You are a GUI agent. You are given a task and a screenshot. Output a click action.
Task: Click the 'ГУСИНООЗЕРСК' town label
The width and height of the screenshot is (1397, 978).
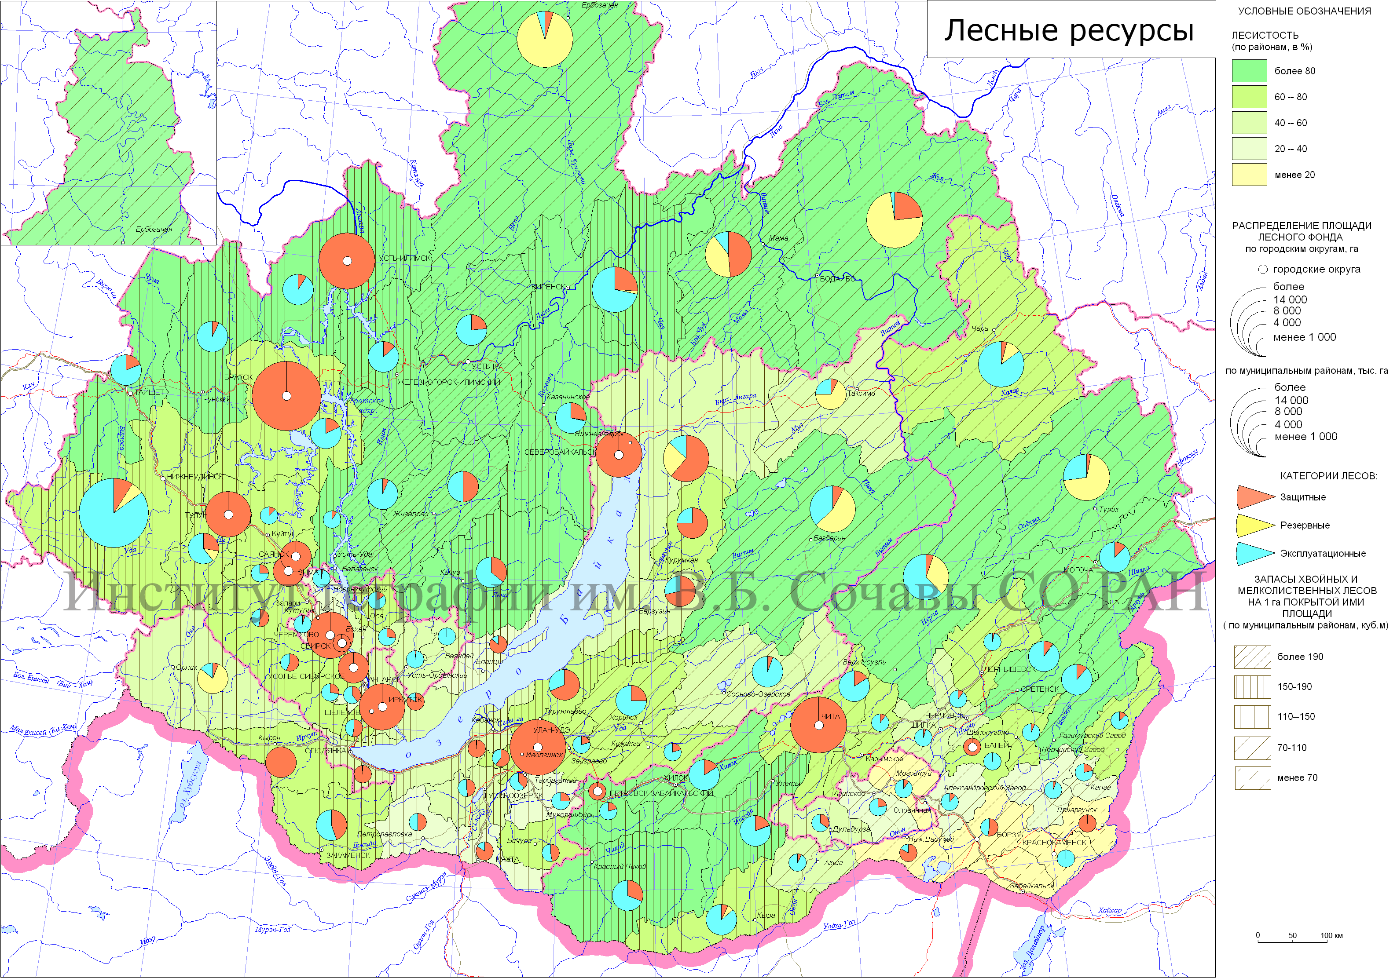pyautogui.click(x=513, y=795)
